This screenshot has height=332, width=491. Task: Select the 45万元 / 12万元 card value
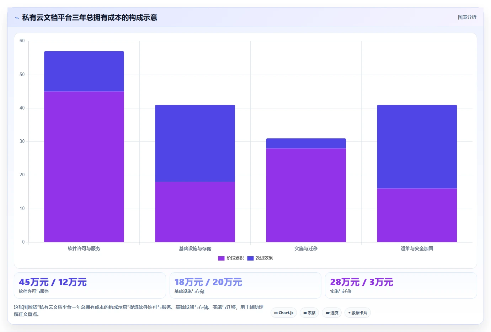[x=53, y=282]
